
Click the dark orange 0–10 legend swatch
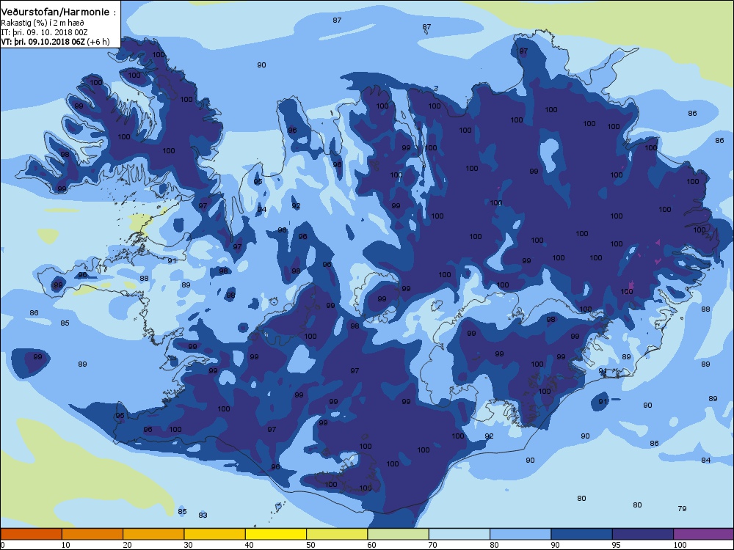click(x=31, y=534)
